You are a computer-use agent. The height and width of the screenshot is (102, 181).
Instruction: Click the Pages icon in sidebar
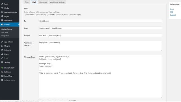(2, 16)
